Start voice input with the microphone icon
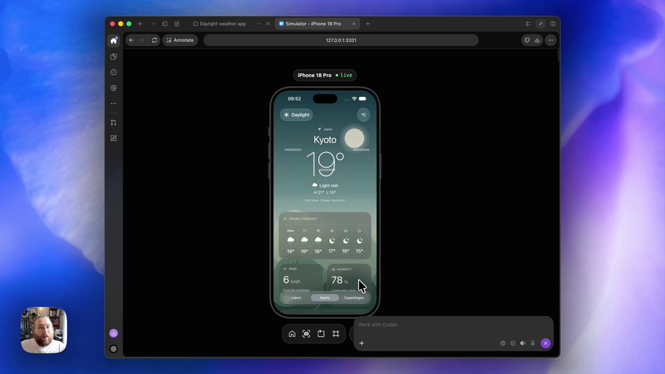665x374 pixels. [x=533, y=343]
